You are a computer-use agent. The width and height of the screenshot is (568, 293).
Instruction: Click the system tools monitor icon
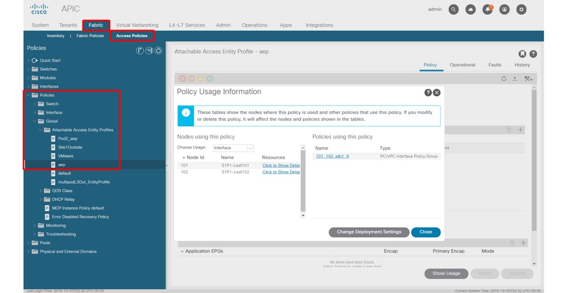(505, 10)
